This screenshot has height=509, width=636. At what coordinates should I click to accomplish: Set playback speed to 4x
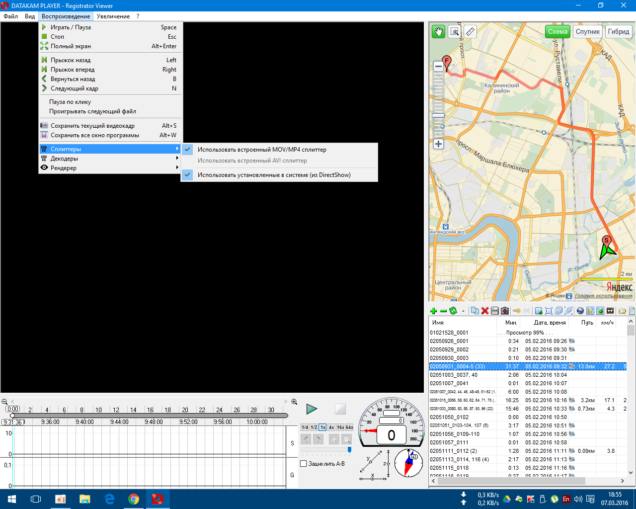coord(331,427)
